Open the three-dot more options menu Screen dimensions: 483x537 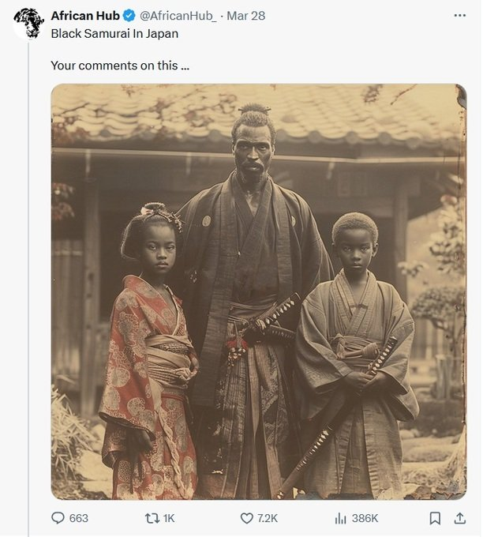[459, 16]
